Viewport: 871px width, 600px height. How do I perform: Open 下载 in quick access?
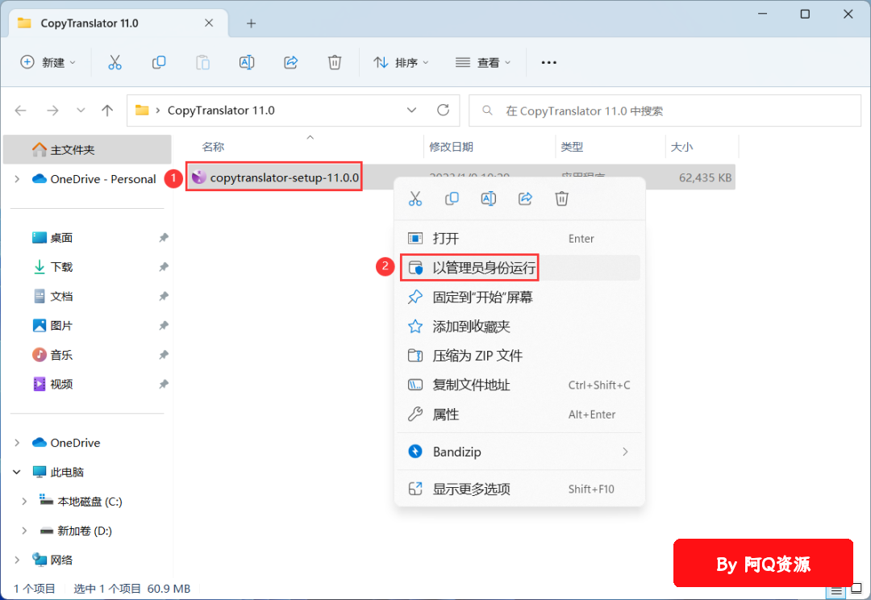pyautogui.click(x=61, y=267)
